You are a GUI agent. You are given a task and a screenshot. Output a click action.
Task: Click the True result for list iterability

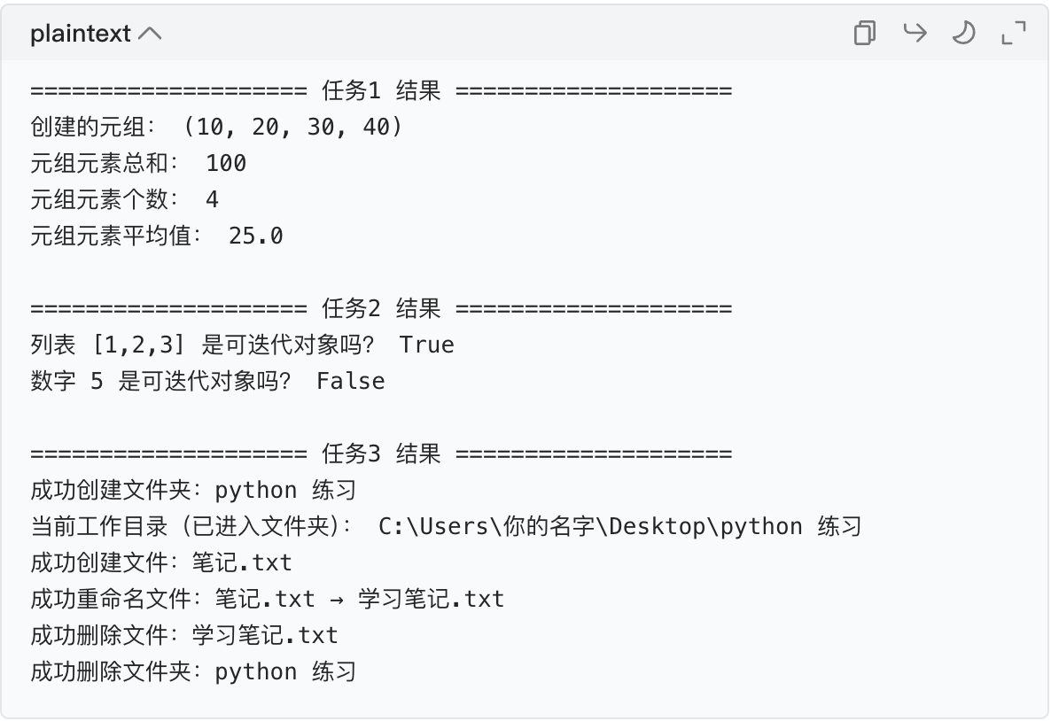point(429,344)
